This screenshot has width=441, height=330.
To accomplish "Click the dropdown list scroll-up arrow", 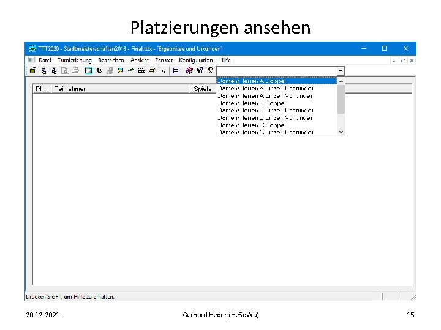I will pyautogui.click(x=341, y=81).
